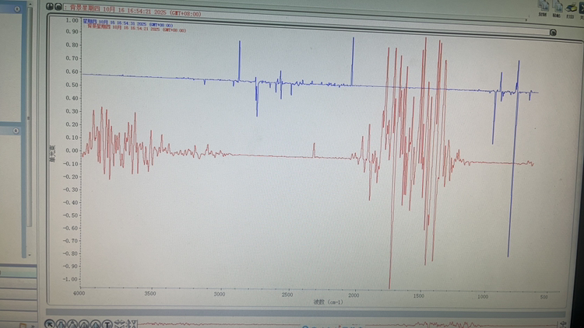Click the vertical Y-axis unit label

pos(52,154)
